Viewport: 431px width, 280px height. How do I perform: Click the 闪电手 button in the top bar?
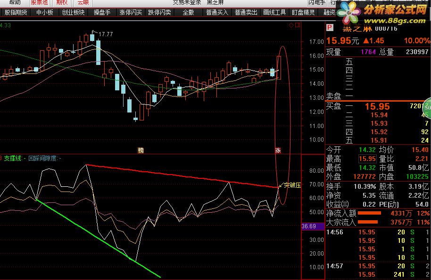317,2
